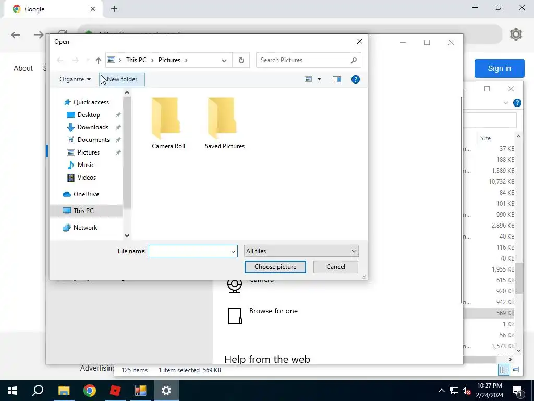Open a new Chrome tab
The height and width of the screenshot is (401, 534).
[114, 9]
